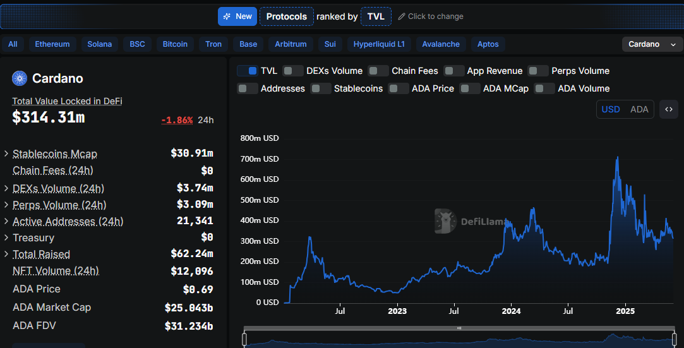Image resolution: width=684 pixels, height=348 pixels.
Task: Click the Total Value Locked in DeFi label
Action: [x=67, y=101]
